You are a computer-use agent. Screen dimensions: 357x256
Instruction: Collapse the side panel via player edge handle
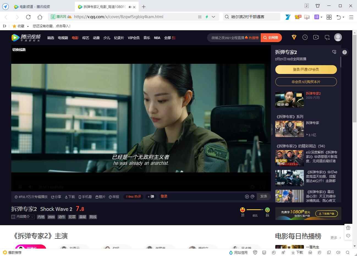[272, 129]
